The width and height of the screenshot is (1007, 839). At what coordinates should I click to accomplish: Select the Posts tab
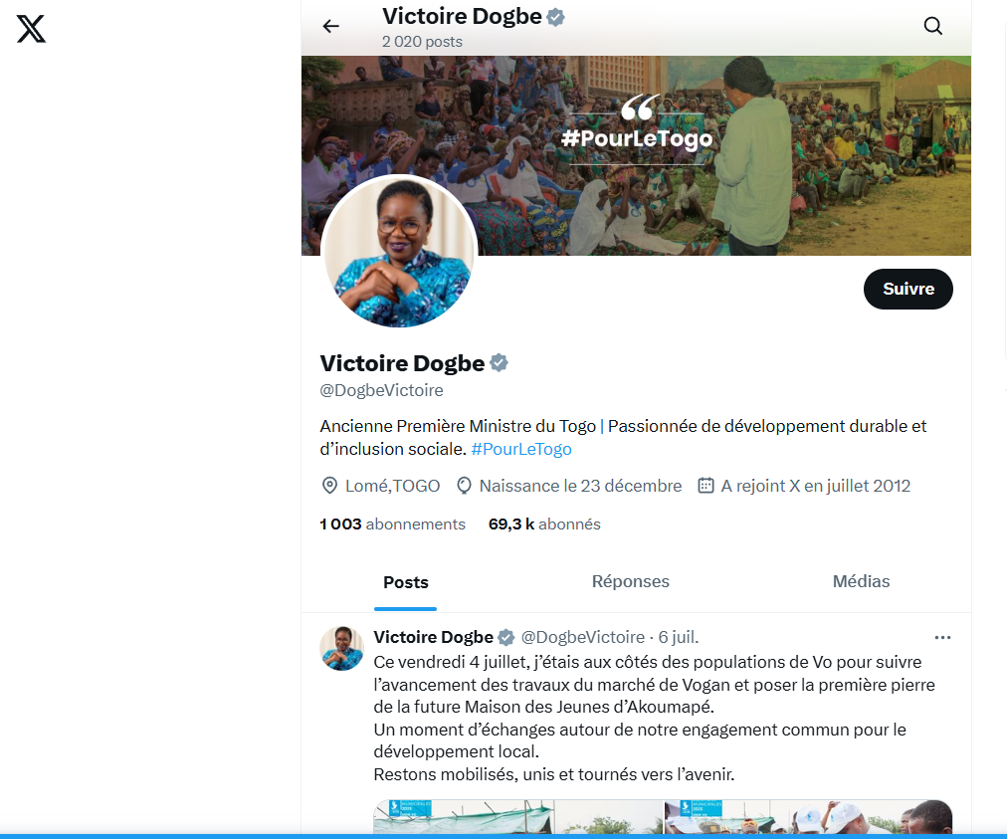(405, 582)
